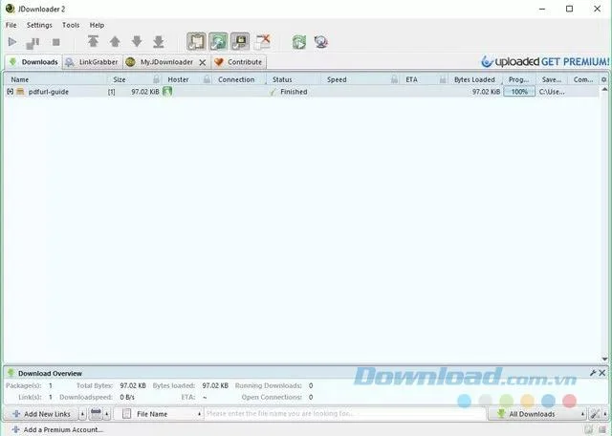Screen dimensions: 612x436
Task: Move selection to bottom with the toolbar arrow
Action: pos(159,41)
